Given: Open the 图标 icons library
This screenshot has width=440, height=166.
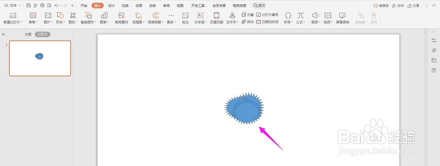Looking at the screenshot, I should pos(73,18).
